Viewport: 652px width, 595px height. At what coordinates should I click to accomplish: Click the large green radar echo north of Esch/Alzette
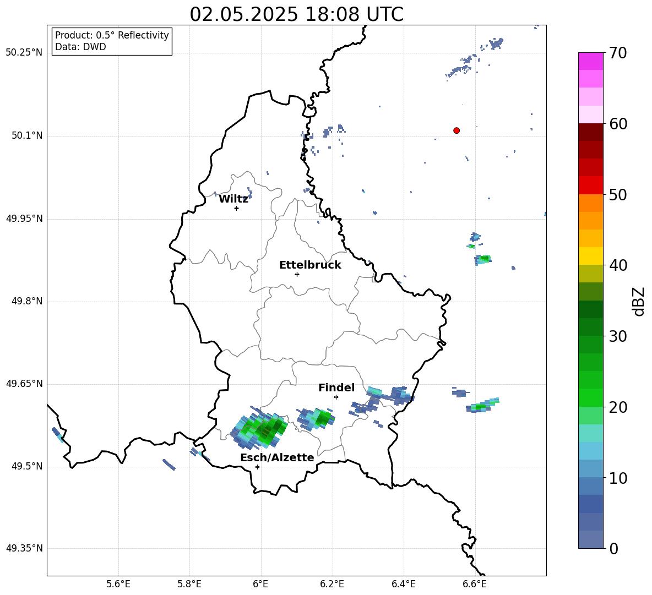pyautogui.click(x=260, y=428)
